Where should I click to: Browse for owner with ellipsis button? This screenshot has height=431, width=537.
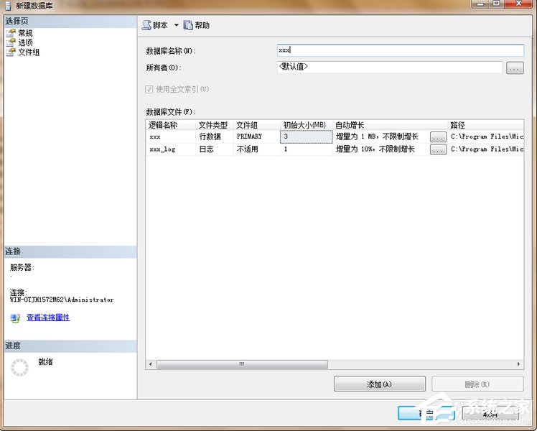[515, 68]
